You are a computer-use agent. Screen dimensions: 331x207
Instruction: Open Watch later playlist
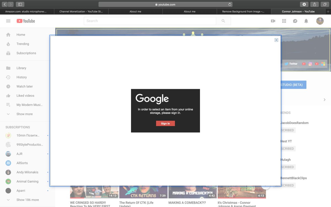click(25, 86)
